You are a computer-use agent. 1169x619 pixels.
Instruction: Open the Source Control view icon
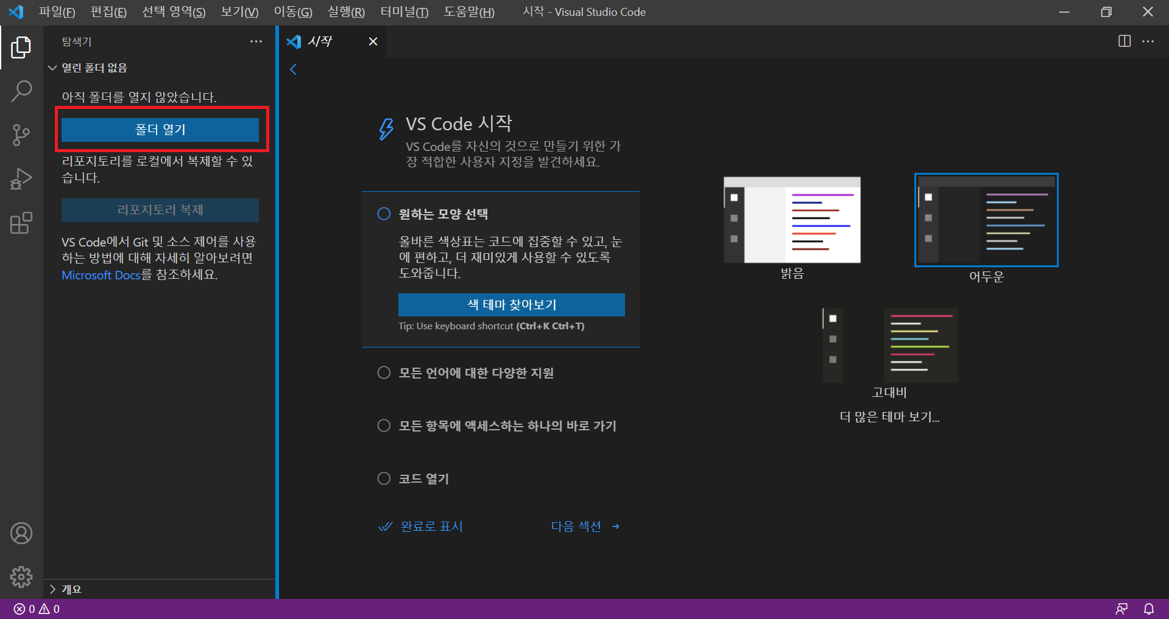pyautogui.click(x=21, y=135)
